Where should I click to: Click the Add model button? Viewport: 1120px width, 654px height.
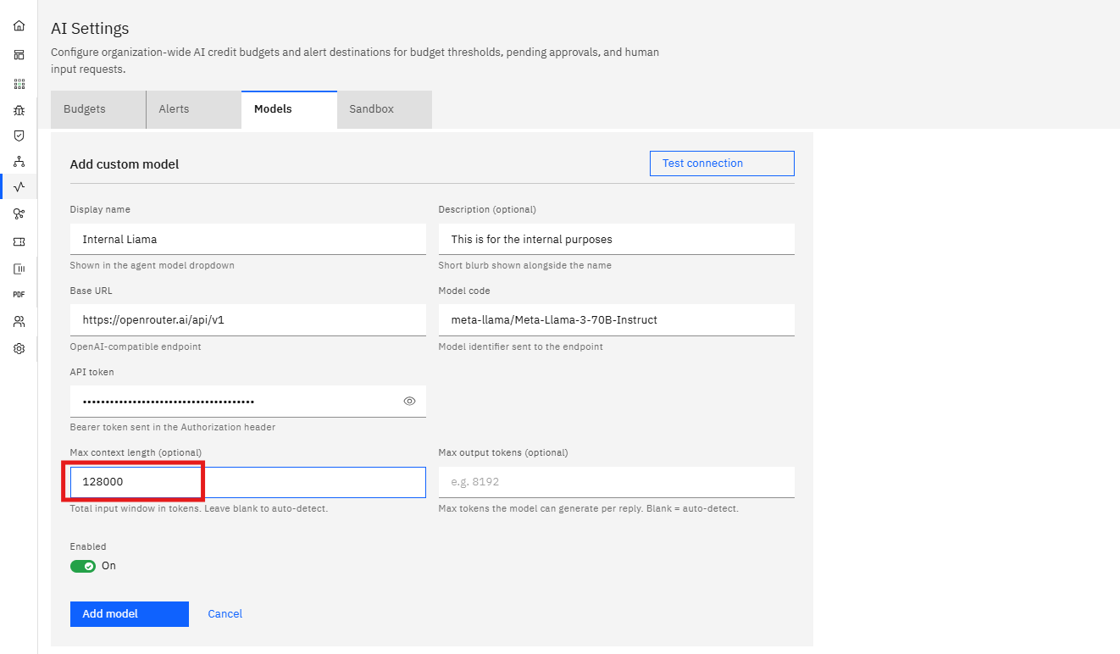click(130, 614)
